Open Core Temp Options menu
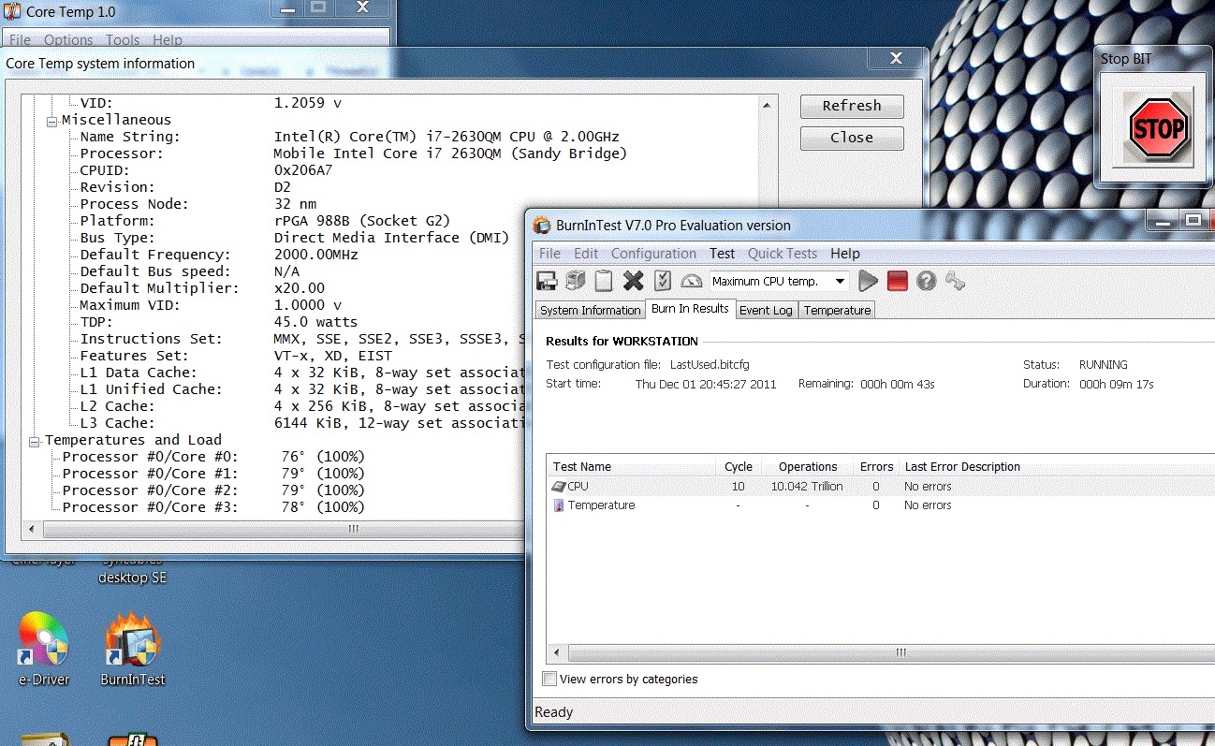The image size is (1215, 746). pos(68,40)
